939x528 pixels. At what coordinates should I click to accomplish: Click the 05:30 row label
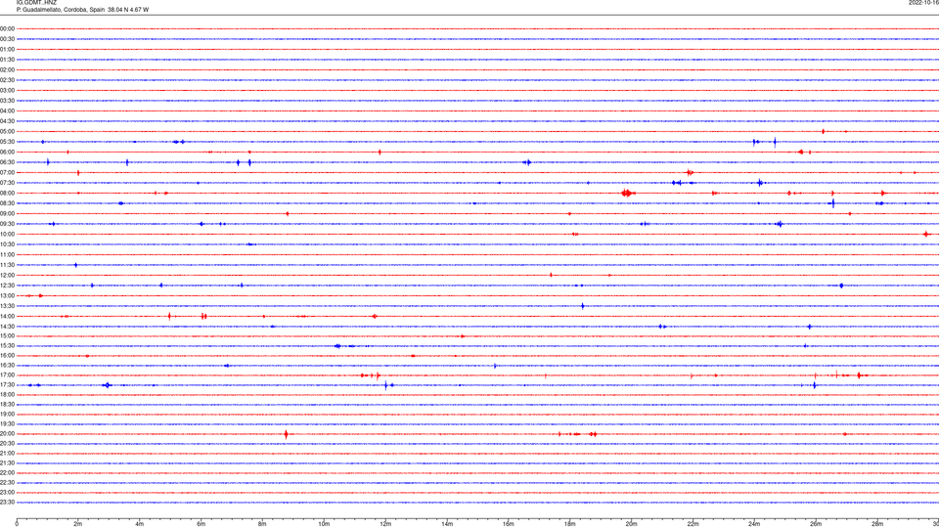tap(7, 141)
